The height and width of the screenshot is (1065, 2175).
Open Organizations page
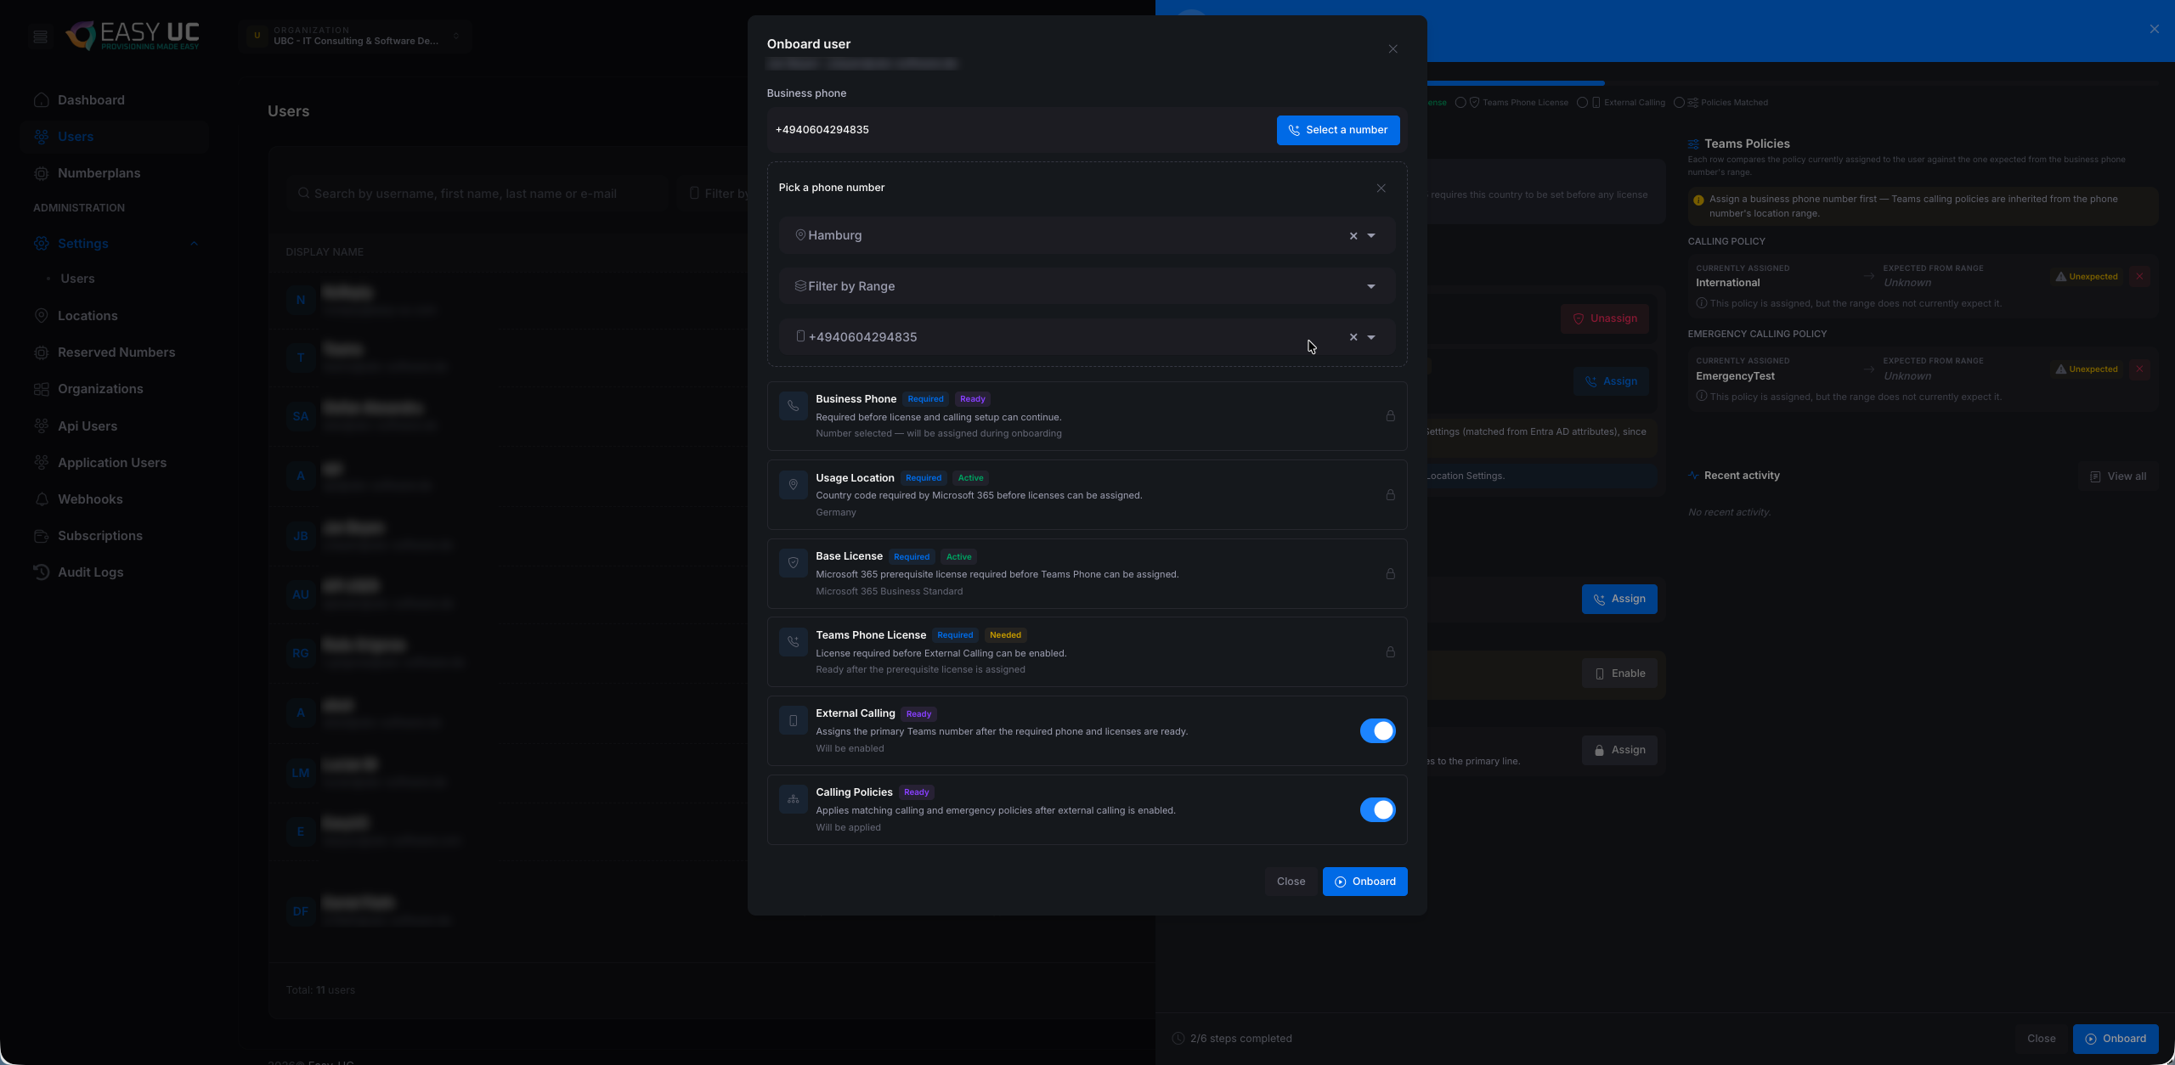point(100,389)
